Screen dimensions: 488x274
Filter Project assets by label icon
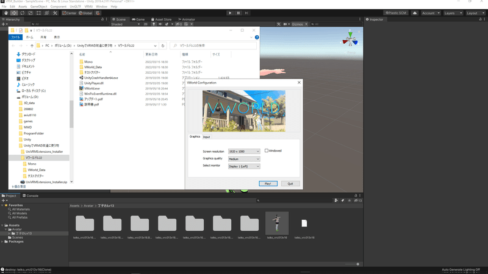[x=343, y=201]
